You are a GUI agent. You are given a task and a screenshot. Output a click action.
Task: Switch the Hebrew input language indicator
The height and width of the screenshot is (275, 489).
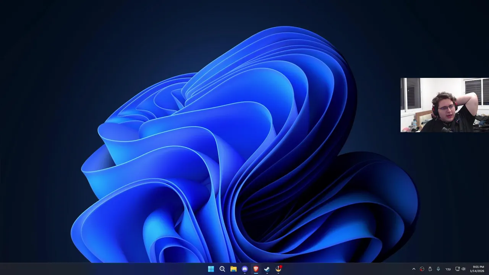pyautogui.click(x=448, y=269)
